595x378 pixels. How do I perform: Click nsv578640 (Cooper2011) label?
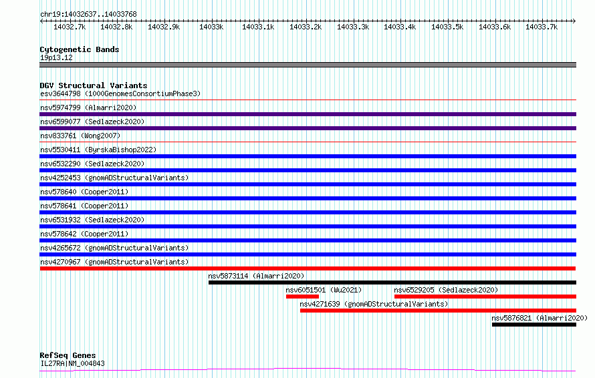84,192
